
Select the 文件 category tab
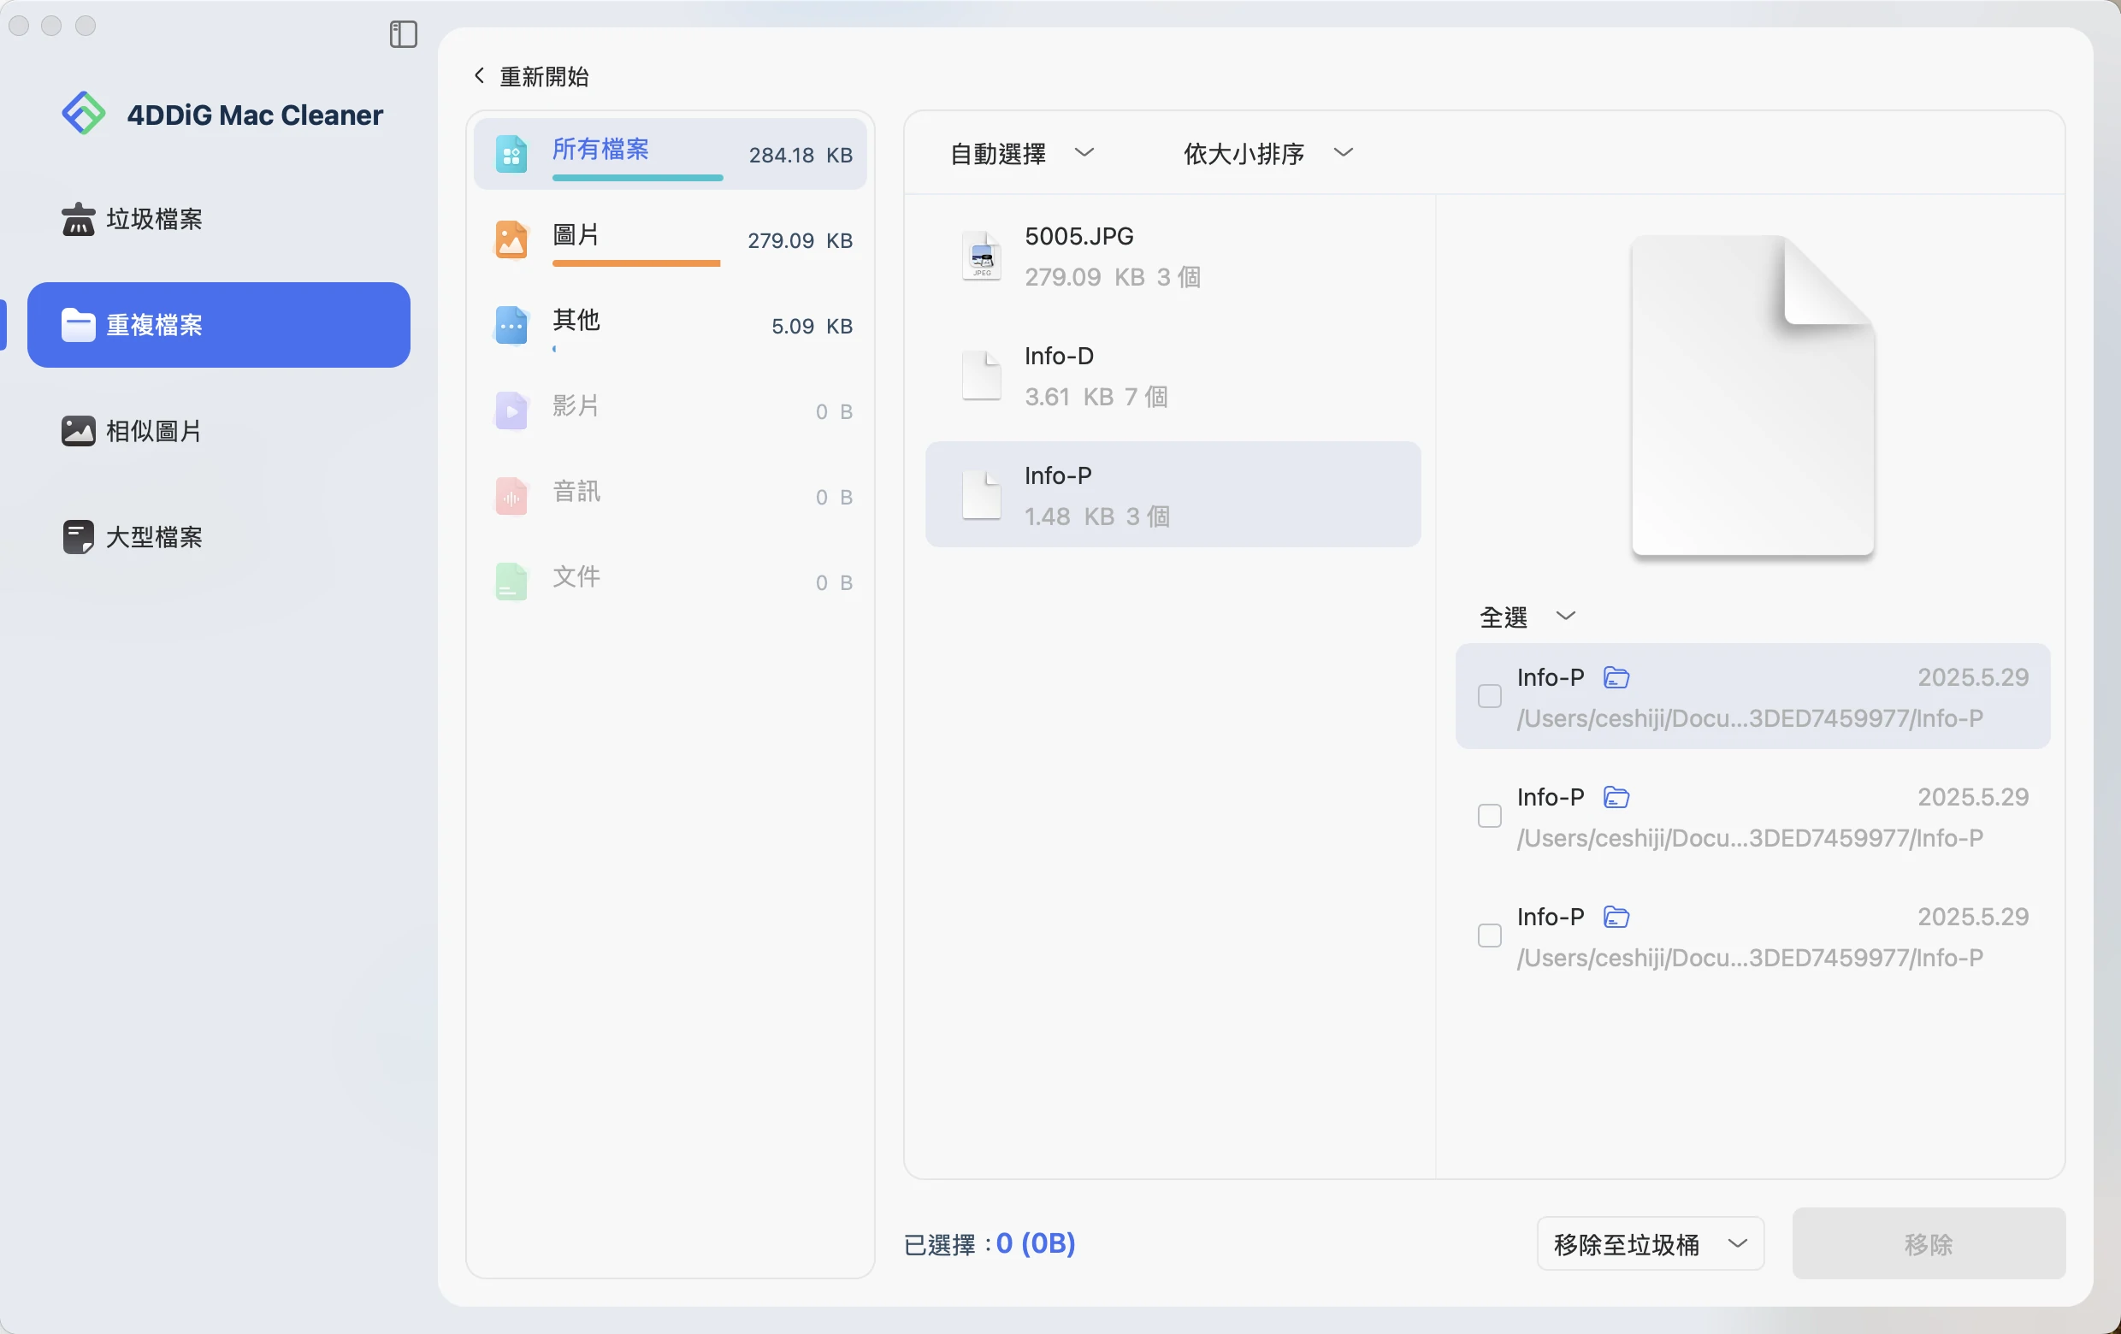tap(671, 581)
